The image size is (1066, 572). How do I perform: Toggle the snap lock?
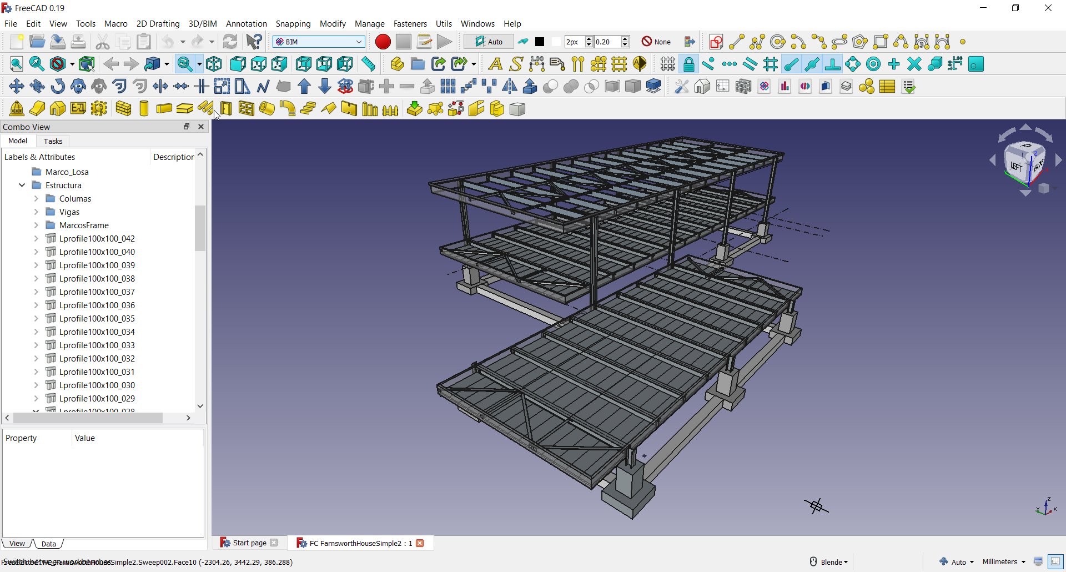688,64
